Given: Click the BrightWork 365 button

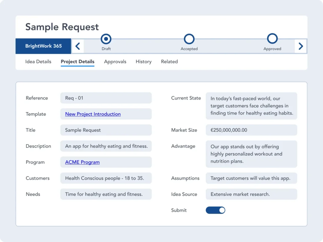Looking at the screenshot, I should (x=44, y=46).
